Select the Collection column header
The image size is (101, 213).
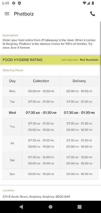tap(41, 81)
